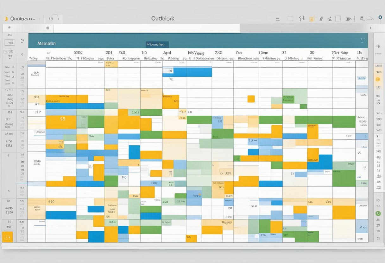This screenshot has height=263, width=385.
Task: Click the calendar date icon in the toolbar
Action: (x=347, y=19)
